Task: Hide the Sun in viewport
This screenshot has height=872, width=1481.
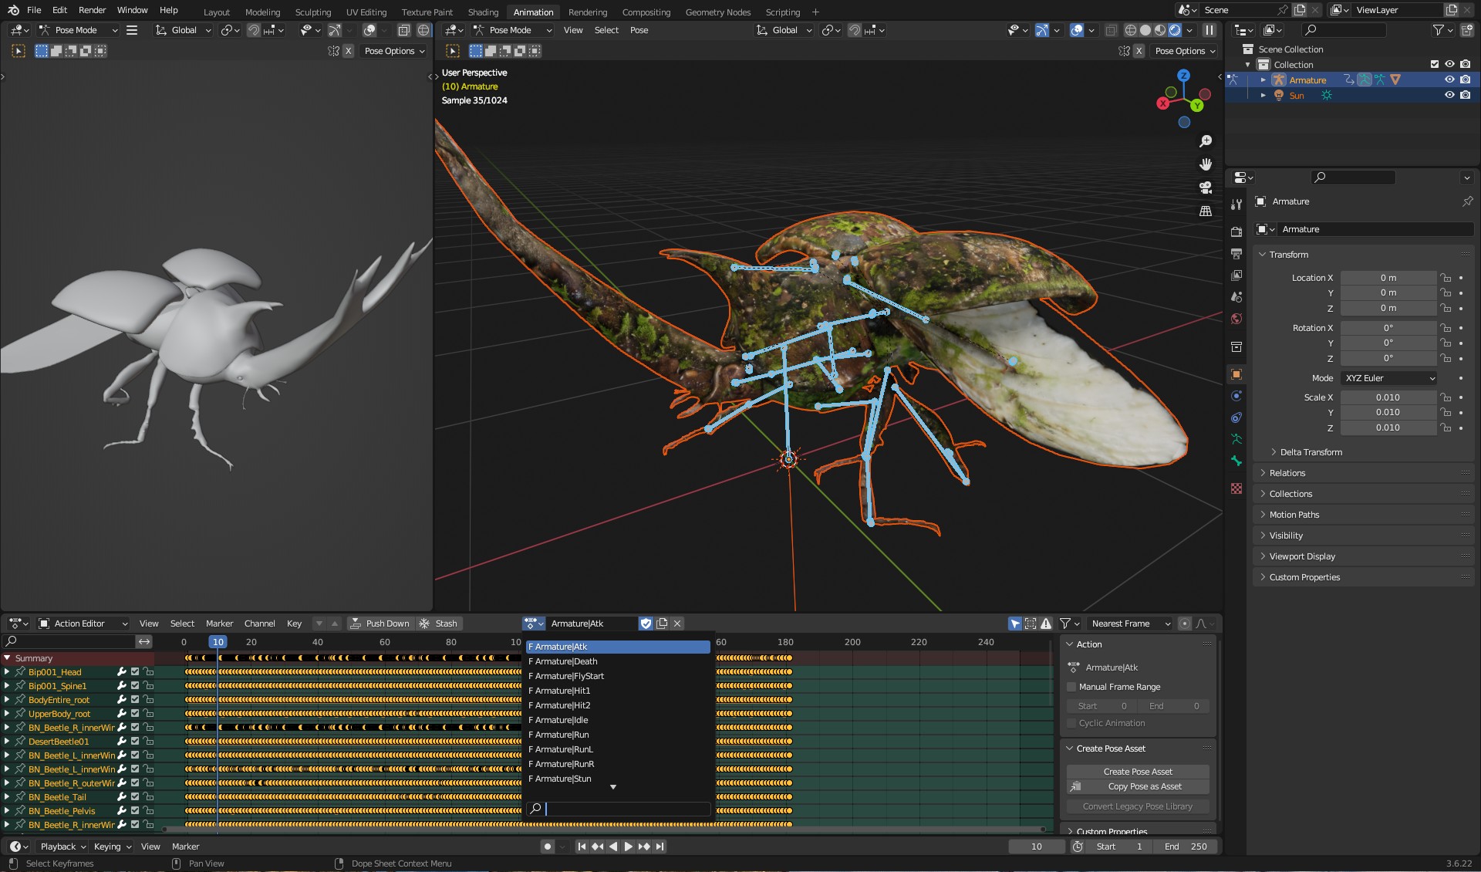Action: click(1449, 96)
